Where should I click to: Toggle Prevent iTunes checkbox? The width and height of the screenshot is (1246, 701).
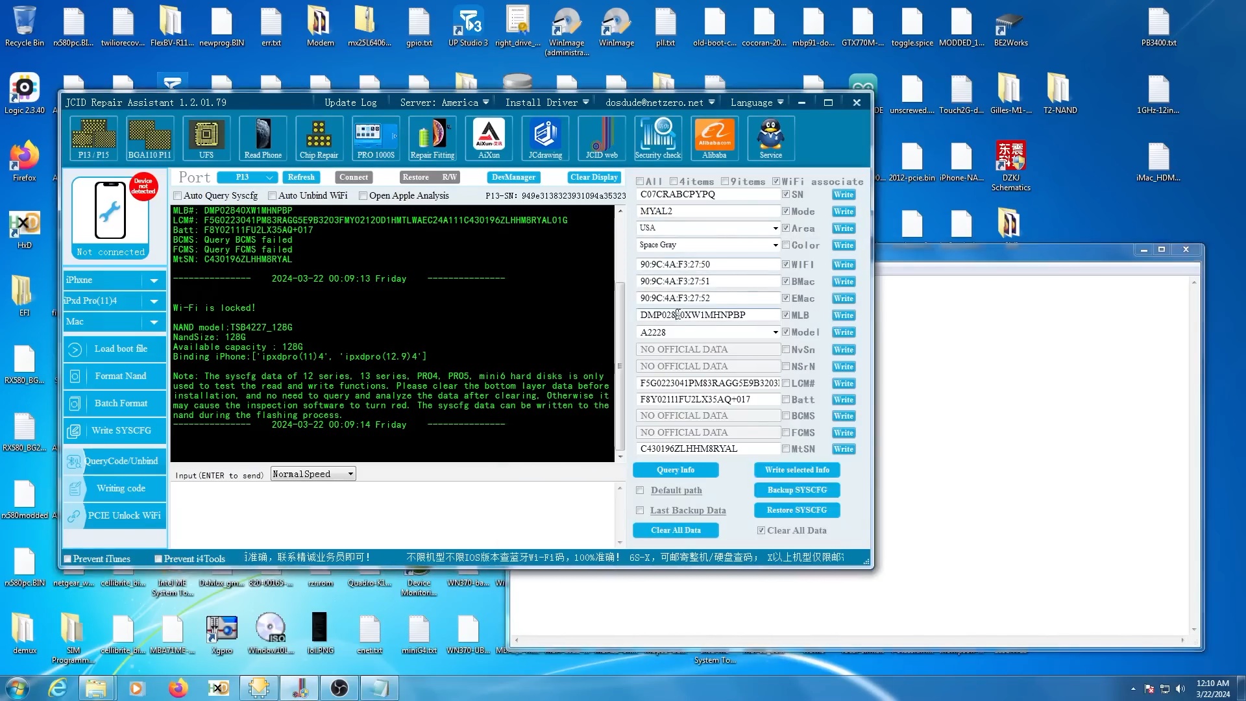click(x=67, y=559)
